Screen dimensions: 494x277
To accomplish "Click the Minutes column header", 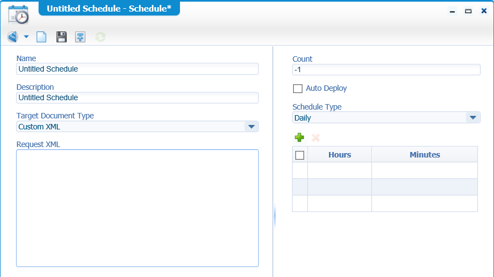I will click(424, 155).
